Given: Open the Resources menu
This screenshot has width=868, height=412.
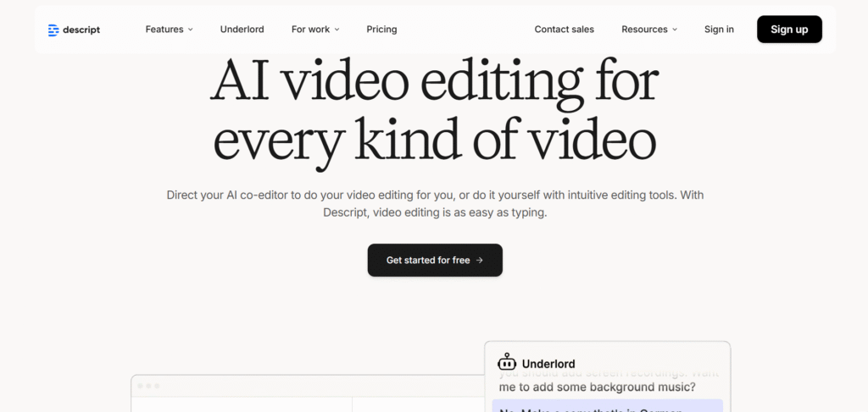Looking at the screenshot, I should (644, 30).
